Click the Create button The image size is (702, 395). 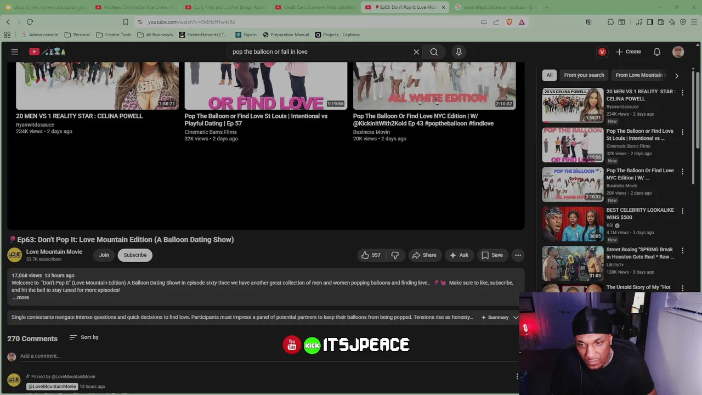tap(629, 52)
